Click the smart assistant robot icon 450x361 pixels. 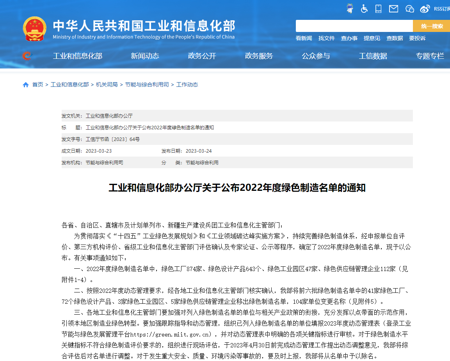point(350,8)
